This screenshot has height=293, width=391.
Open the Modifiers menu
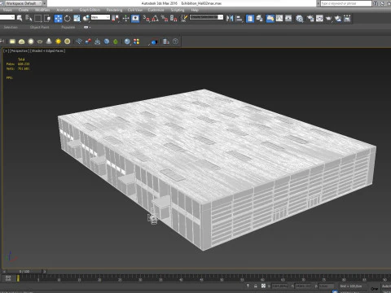42,10
